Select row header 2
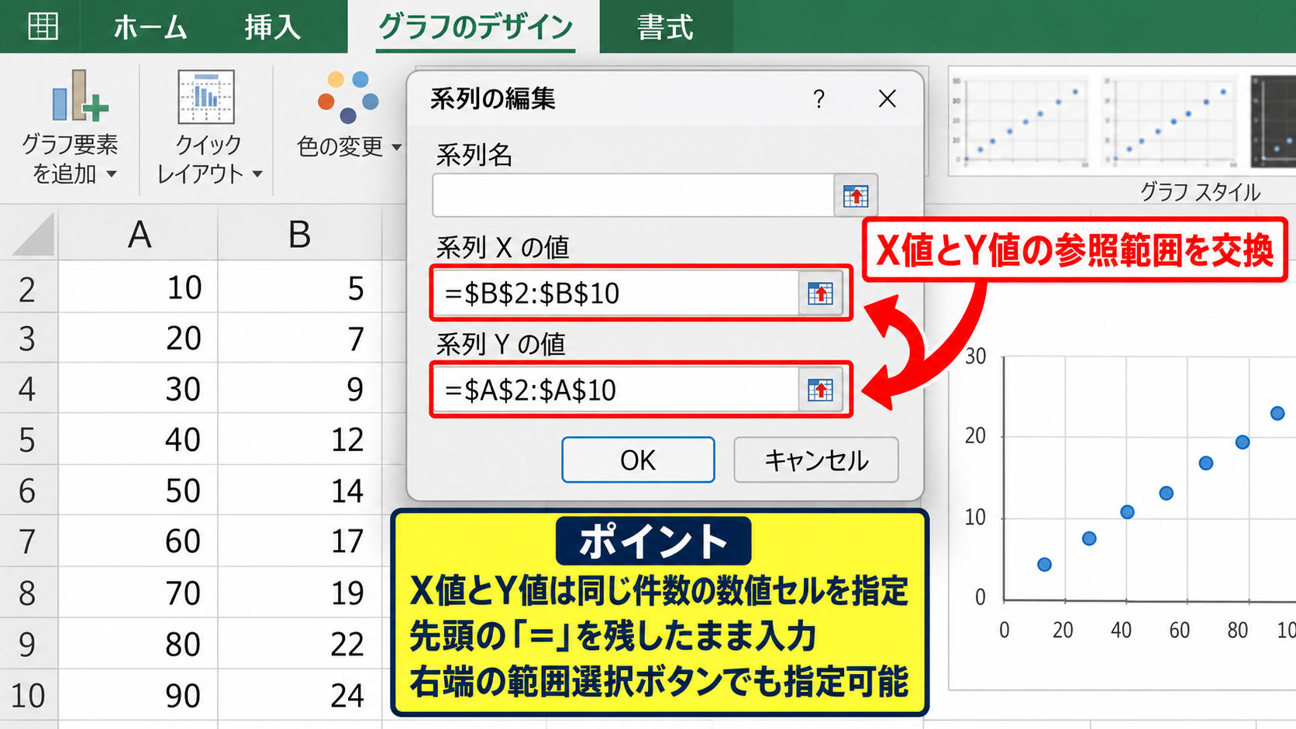The width and height of the screenshot is (1296, 729). click(x=28, y=289)
